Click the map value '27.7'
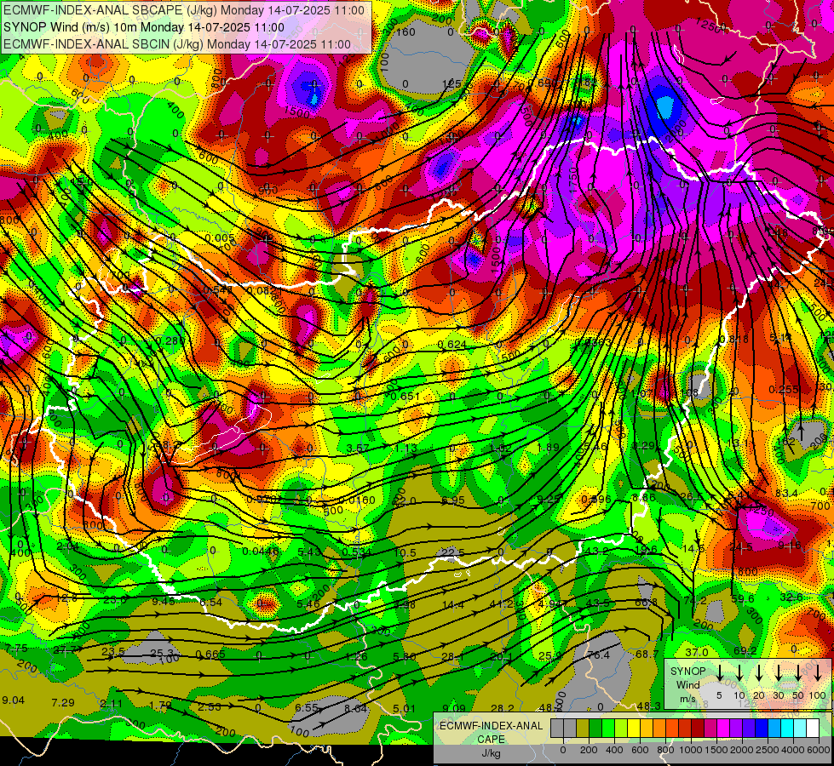The height and width of the screenshot is (766, 834). tap(65, 649)
